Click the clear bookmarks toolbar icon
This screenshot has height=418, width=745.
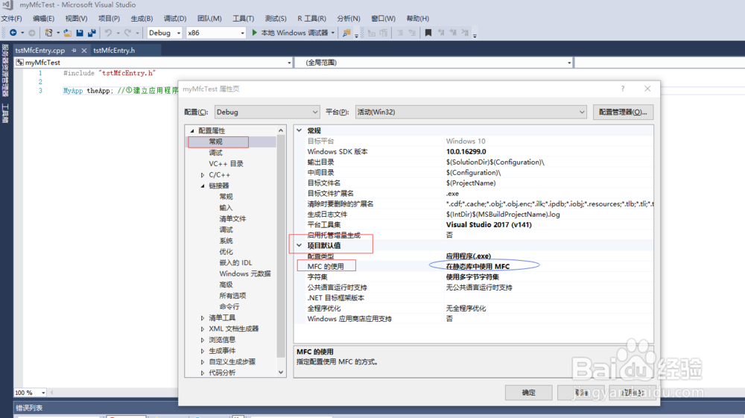(465, 33)
